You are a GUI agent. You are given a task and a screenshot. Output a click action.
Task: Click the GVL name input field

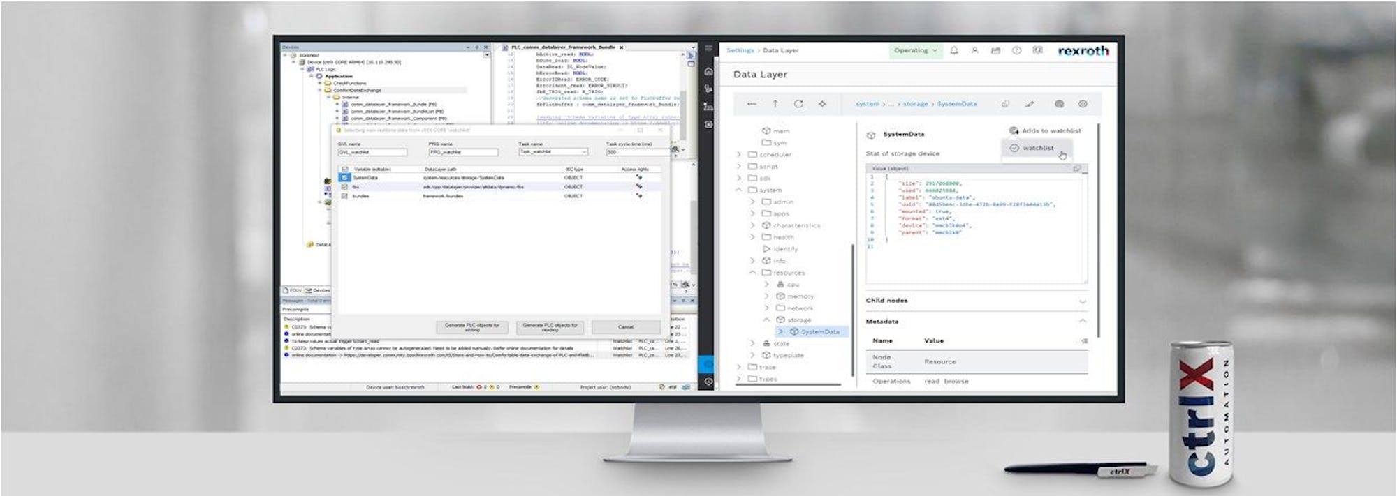click(372, 152)
